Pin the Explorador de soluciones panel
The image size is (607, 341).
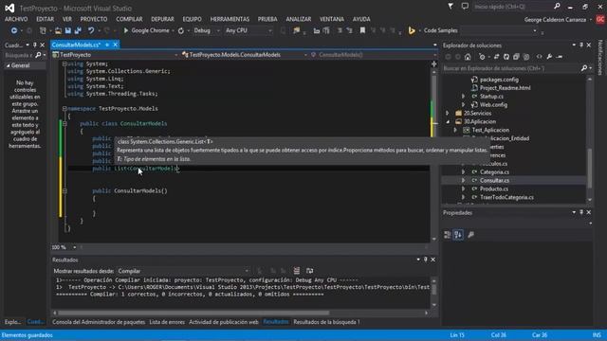click(x=581, y=45)
